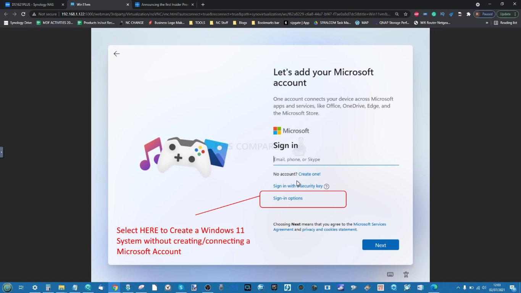Open the IQ extension
This screenshot has width=521, height=293.
pos(442,14)
